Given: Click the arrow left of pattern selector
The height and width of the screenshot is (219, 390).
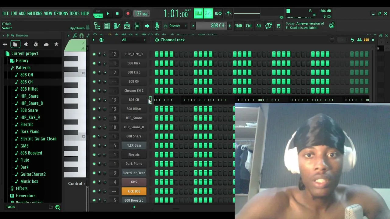Looking at the screenshot, I should pyautogui.click(x=193, y=26).
